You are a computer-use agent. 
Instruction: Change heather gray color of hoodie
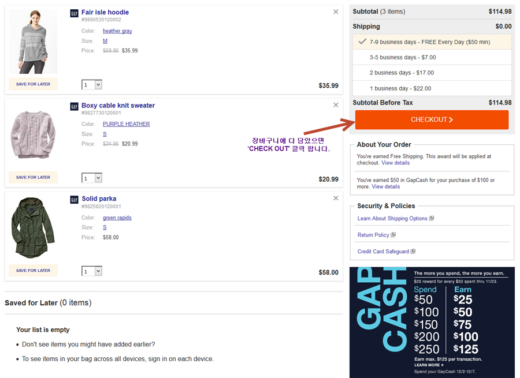[117, 31]
